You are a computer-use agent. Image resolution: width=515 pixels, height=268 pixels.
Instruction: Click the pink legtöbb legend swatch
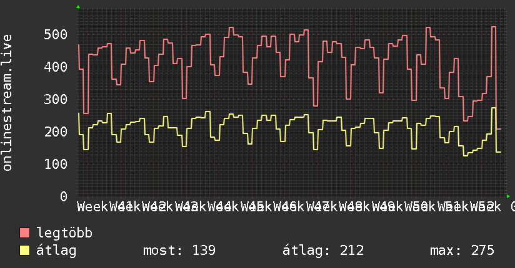[24, 232]
